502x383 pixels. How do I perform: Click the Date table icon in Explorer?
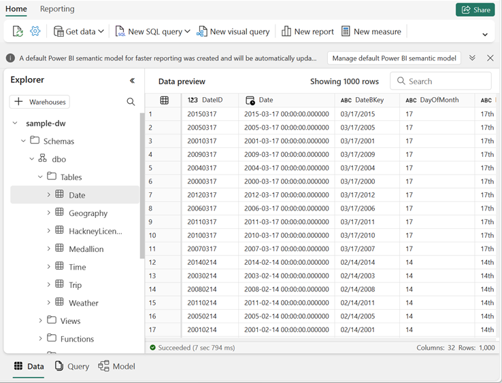tap(59, 194)
